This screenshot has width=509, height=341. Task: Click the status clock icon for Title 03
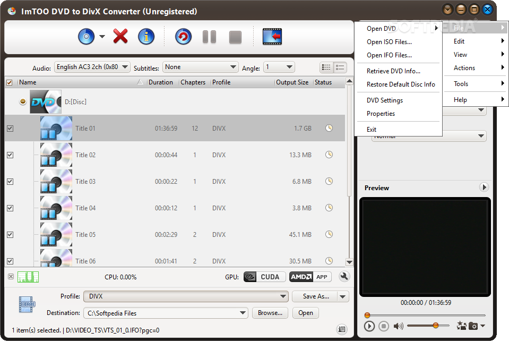click(329, 181)
